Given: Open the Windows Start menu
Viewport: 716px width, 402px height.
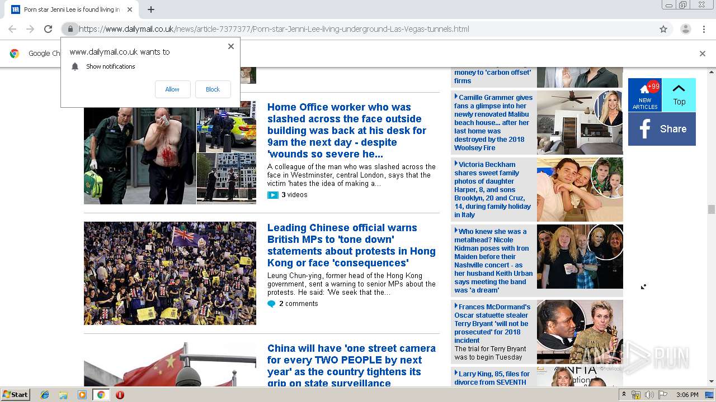Looking at the screenshot, I should [16, 394].
